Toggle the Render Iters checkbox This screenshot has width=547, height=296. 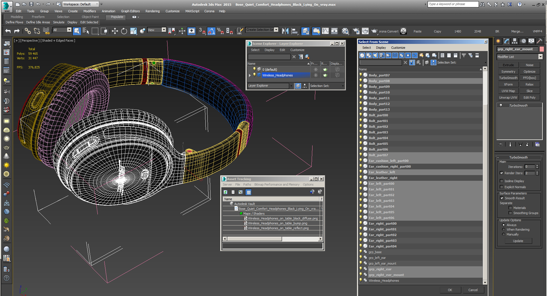click(502, 173)
